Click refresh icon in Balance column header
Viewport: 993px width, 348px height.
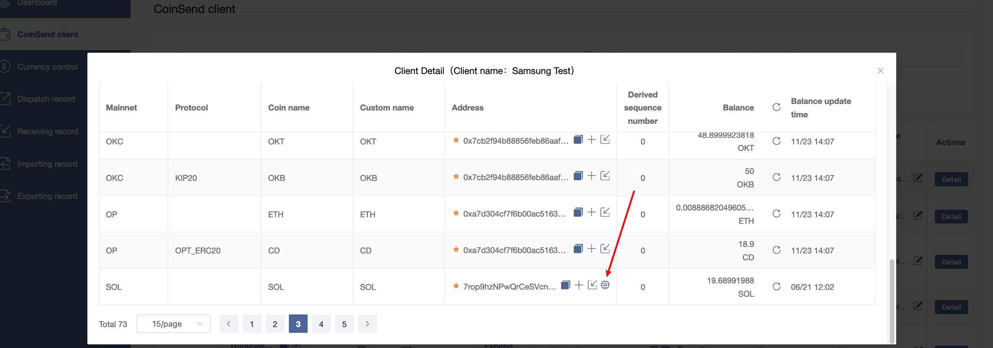[776, 107]
